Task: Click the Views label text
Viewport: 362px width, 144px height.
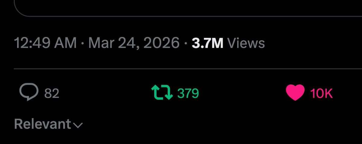Action: pos(246,43)
